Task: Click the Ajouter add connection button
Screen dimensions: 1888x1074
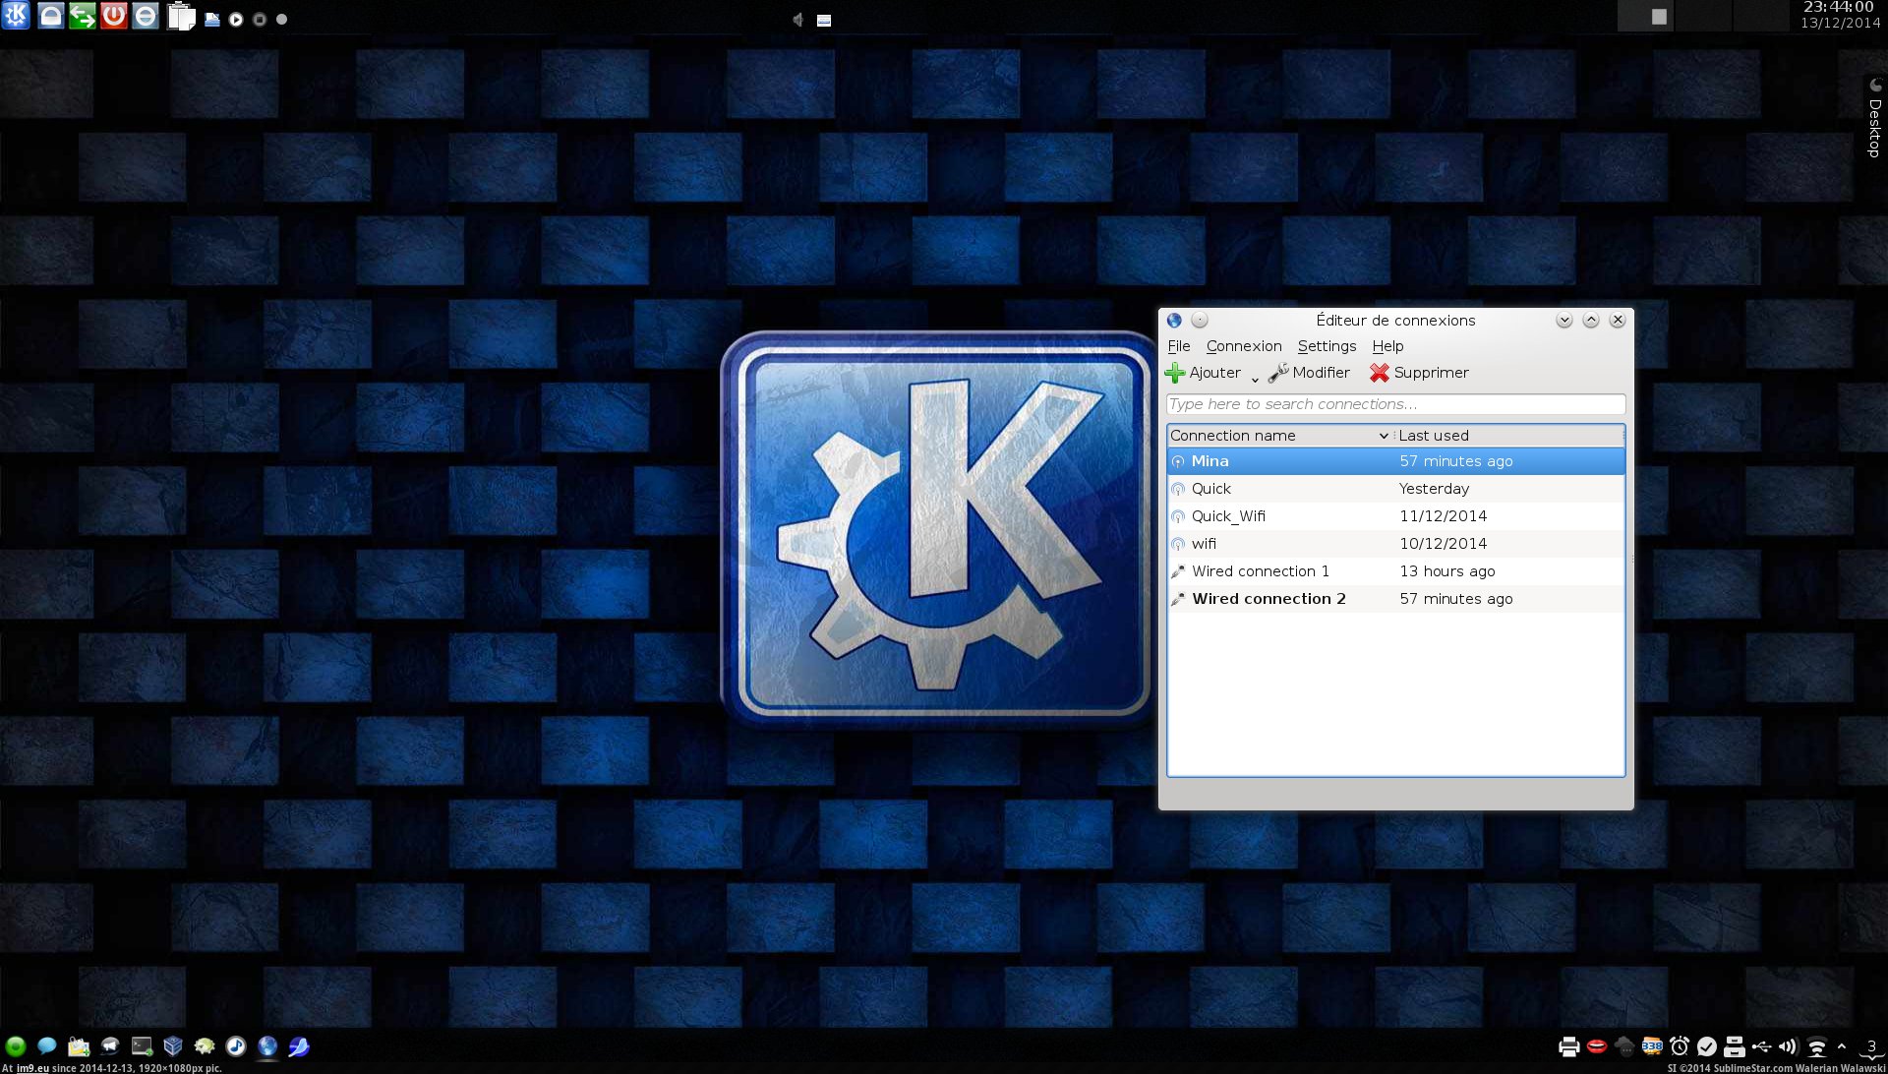Action: (1203, 373)
